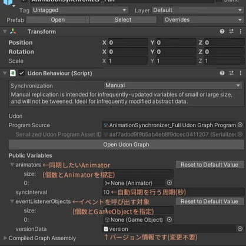This screenshot has width=246, height=246.
Task: Reset eventListenerObjects to default value
Action: coord(210,201)
